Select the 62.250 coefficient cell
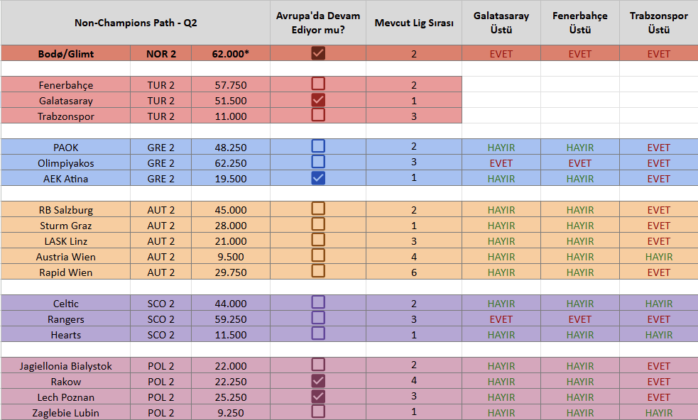Image resolution: width=698 pixels, height=420 pixels. (231, 163)
